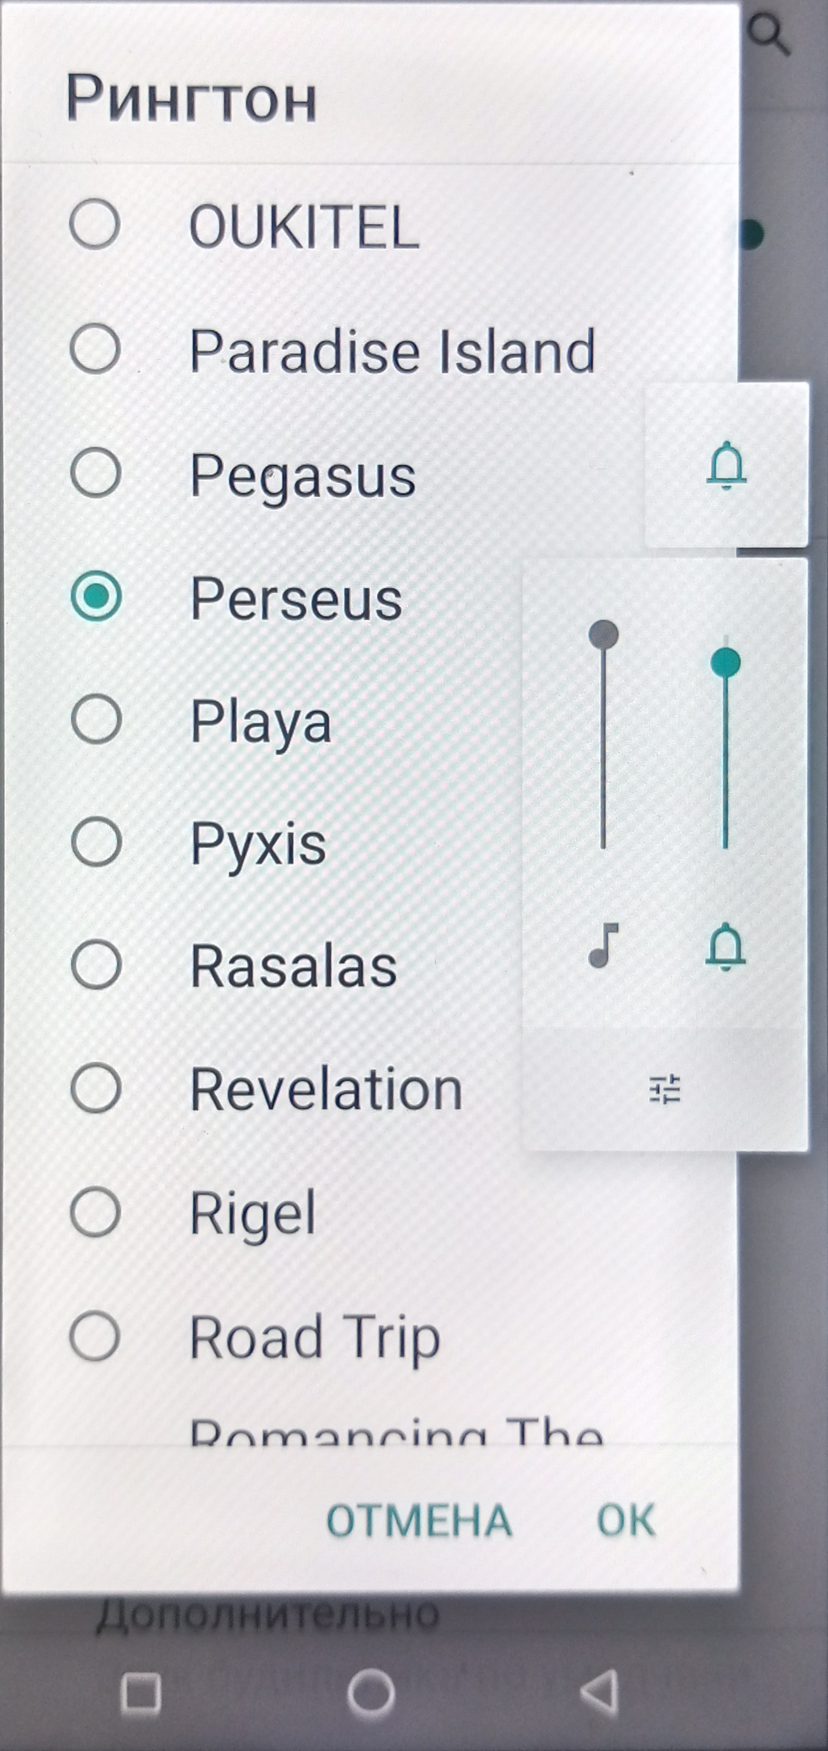Click the teal ring volume slider handle
This screenshot has height=1751, width=828.
[x=726, y=662]
